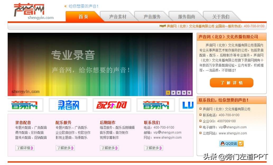Open the 联系我们 section heading

[x=152, y=122]
